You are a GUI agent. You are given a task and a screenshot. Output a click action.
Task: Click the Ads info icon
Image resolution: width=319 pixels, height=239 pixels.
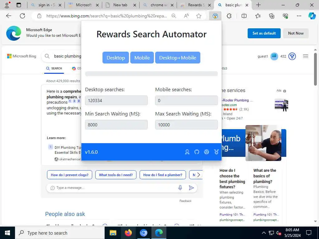[x=285, y=91]
